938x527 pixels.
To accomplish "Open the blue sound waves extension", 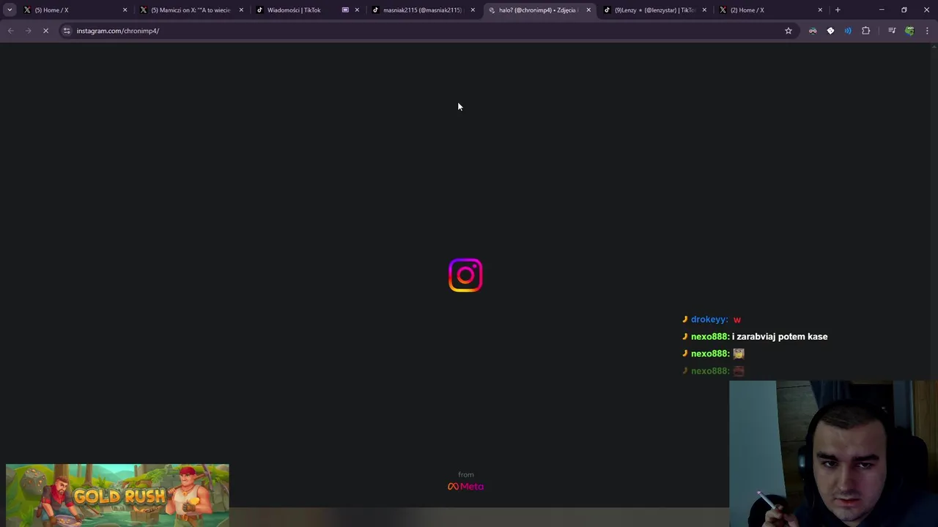I will (848, 31).
